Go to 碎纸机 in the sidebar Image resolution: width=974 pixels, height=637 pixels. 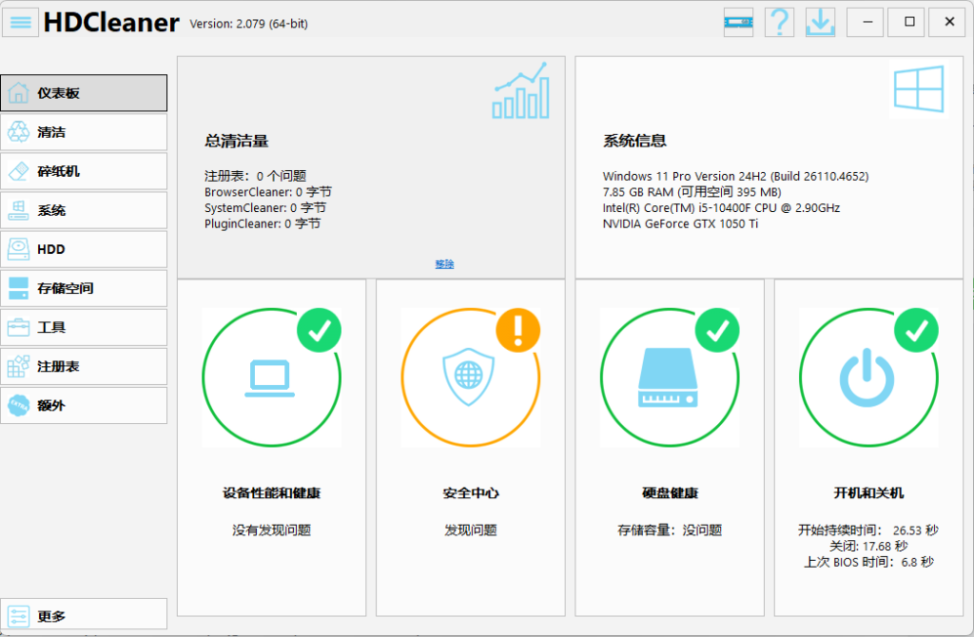(84, 171)
